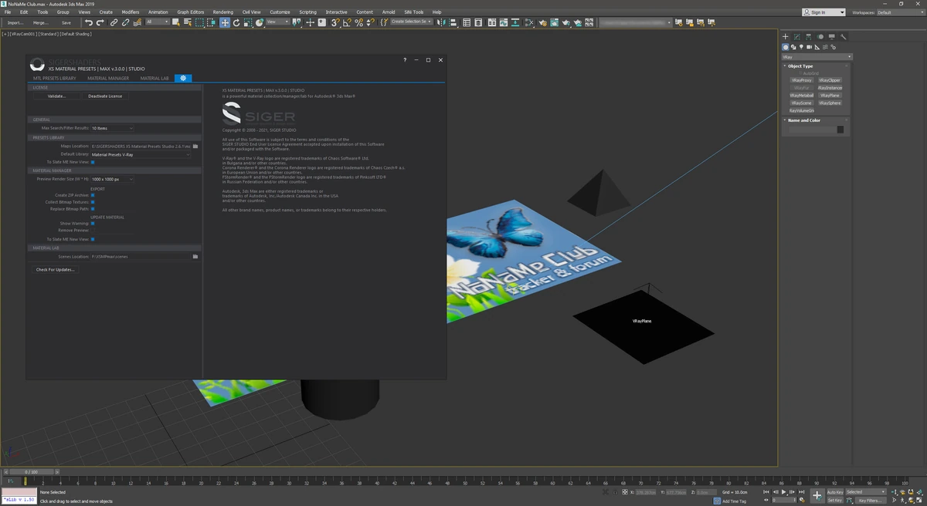This screenshot has height=506, width=927.
Task: Click the Validate... button
Action: pyautogui.click(x=56, y=96)
